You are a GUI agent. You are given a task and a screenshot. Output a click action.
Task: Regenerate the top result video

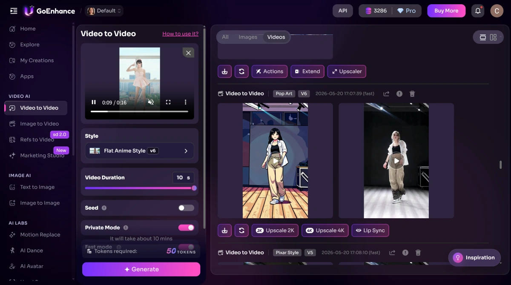click(x=241, y=71)
